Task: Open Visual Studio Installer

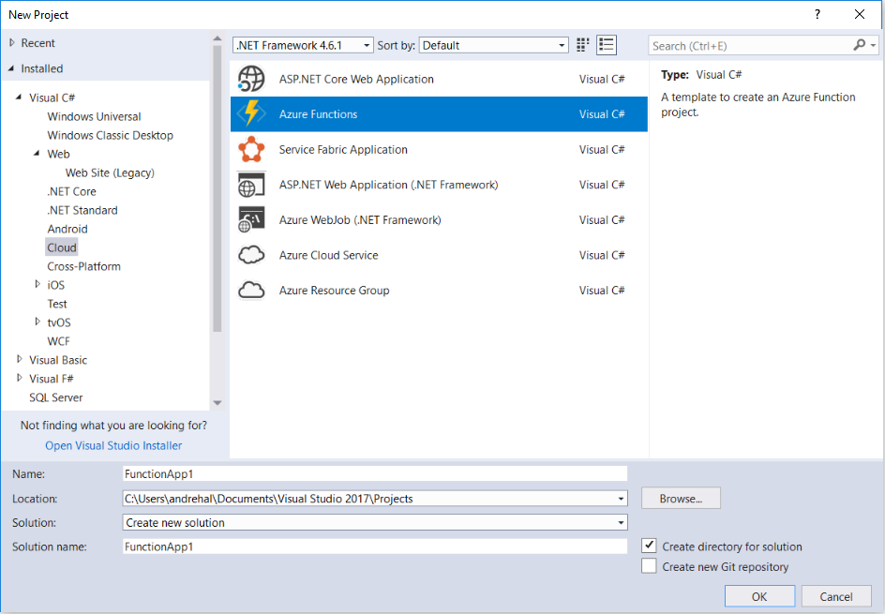Action: 112,445
